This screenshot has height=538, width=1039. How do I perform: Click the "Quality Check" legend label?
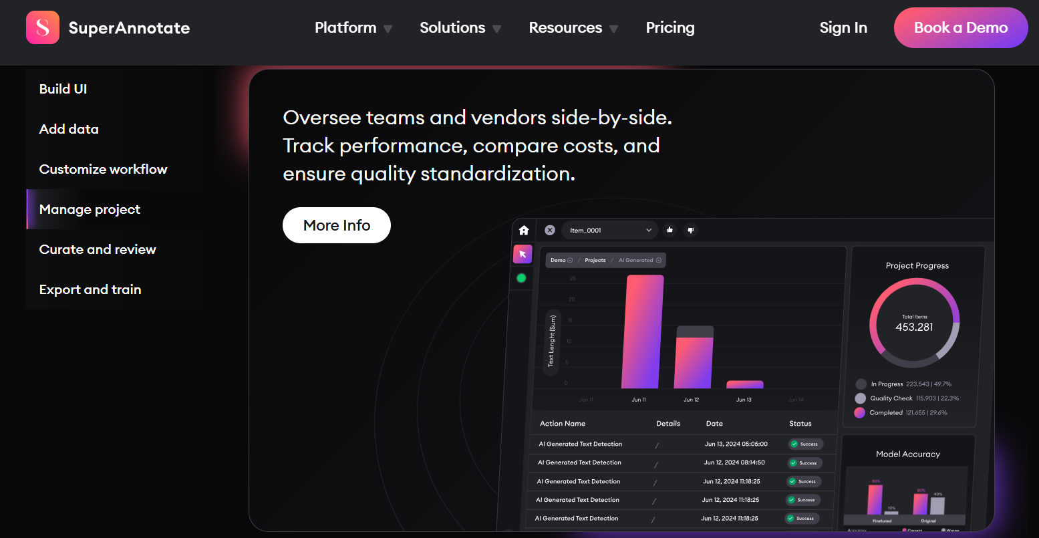[x=891, y=398]
